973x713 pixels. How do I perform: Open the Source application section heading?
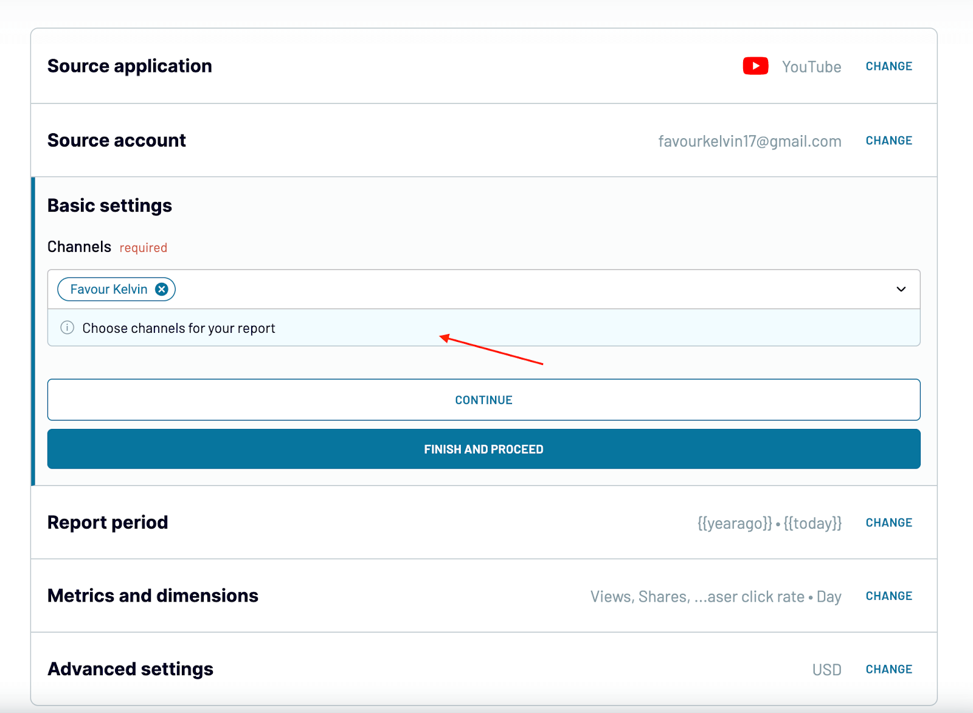[x=130, y=66]
